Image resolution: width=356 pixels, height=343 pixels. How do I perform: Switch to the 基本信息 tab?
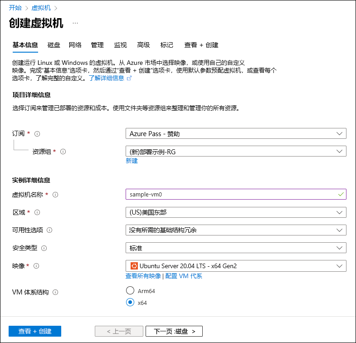pyautogui.click(x=25, y=45)
